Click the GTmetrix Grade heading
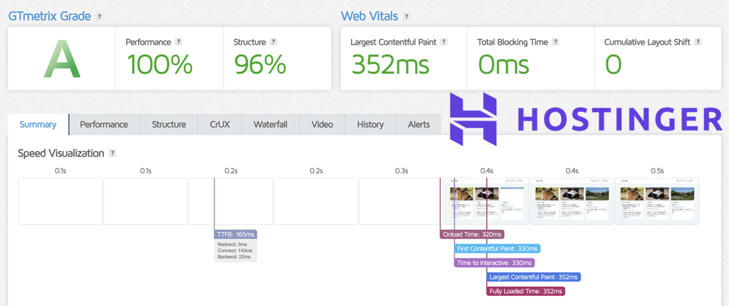The image size is (729, 306). pos(49,16)
